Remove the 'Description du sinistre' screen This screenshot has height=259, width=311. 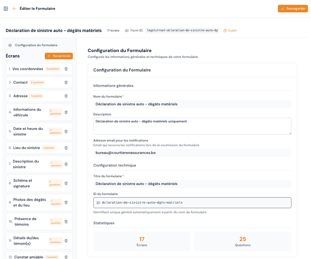pyautogui.click(x=66, y=164)
